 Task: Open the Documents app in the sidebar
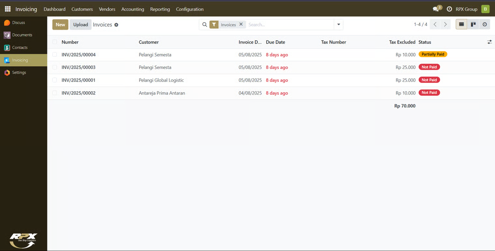pyautogui.click(x=22, y=35)
